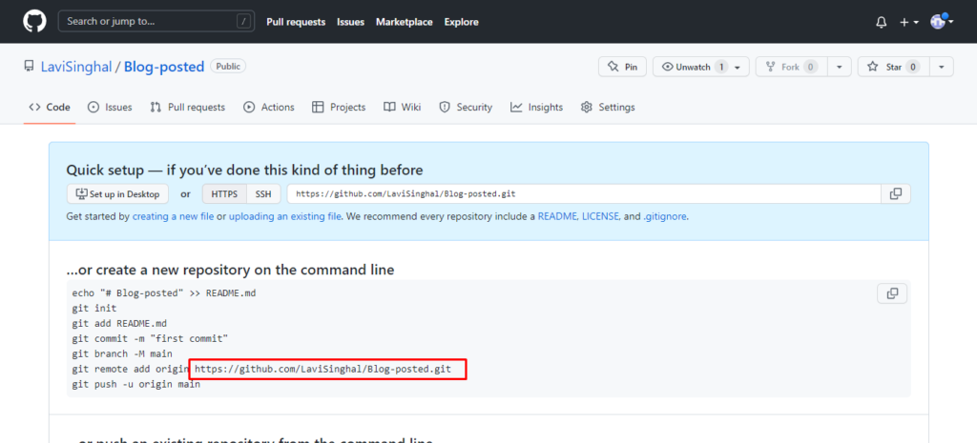
Task: Open the uploading an existing file link
Action: pos(284,217)
